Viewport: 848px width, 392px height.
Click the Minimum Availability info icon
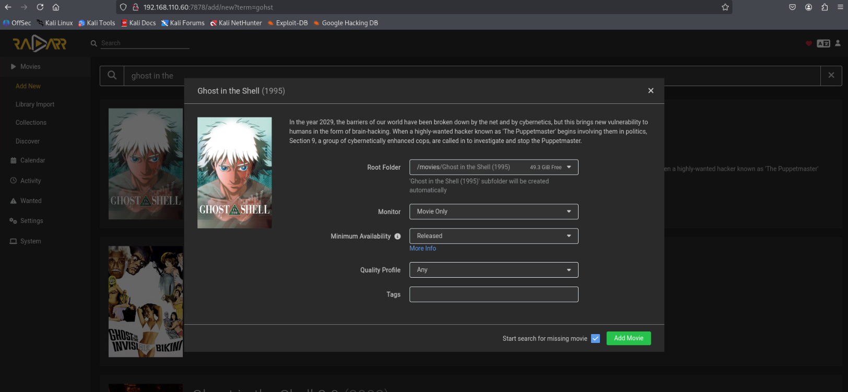pyautogui.click(x=398, y=236)
